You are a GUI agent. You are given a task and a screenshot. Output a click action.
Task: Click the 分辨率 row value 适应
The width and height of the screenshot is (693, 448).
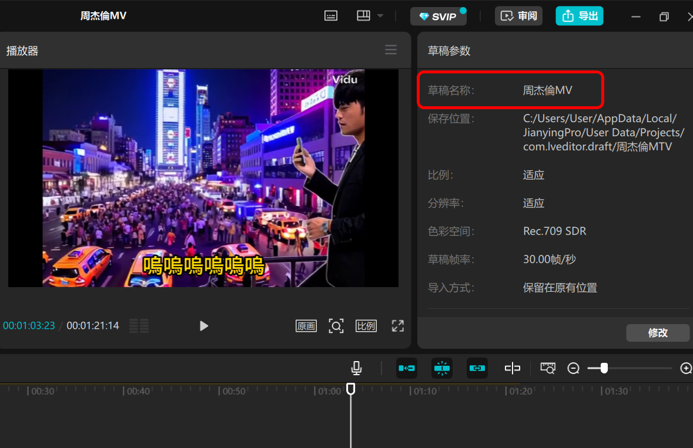point(534,204)
